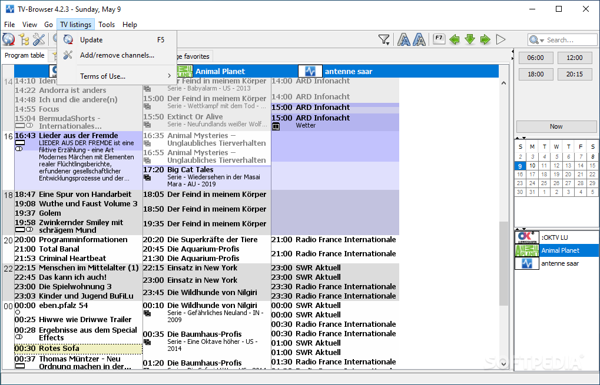Open the search magnifier dropdown
This screenshot has width=600, height=385.
tap(536, 40)
